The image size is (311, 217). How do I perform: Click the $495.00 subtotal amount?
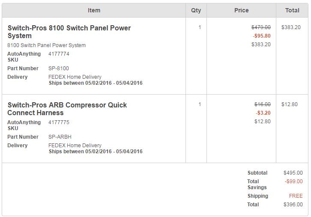[293, 173]
